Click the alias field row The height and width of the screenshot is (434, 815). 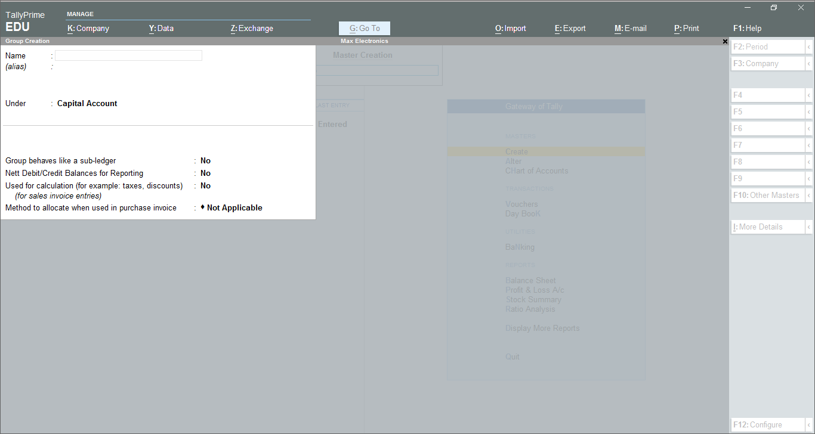pyautogui.click(x=104, y=67)
